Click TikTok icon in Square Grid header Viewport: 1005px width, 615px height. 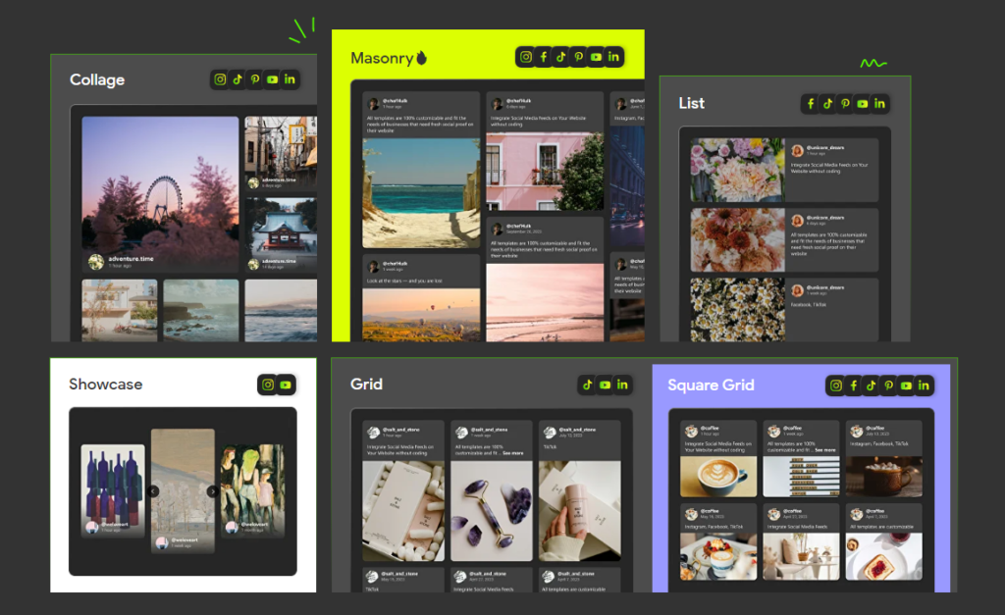(872, 385)
